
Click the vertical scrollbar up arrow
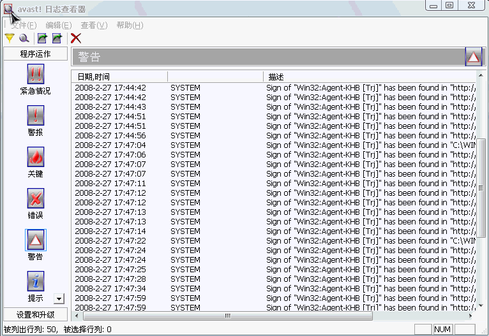[481, 75]
